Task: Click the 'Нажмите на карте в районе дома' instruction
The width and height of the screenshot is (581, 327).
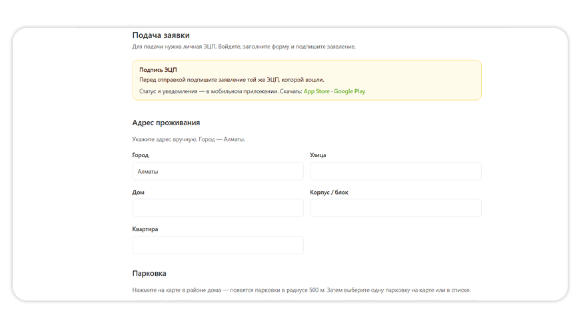Action: coord(301,290)
